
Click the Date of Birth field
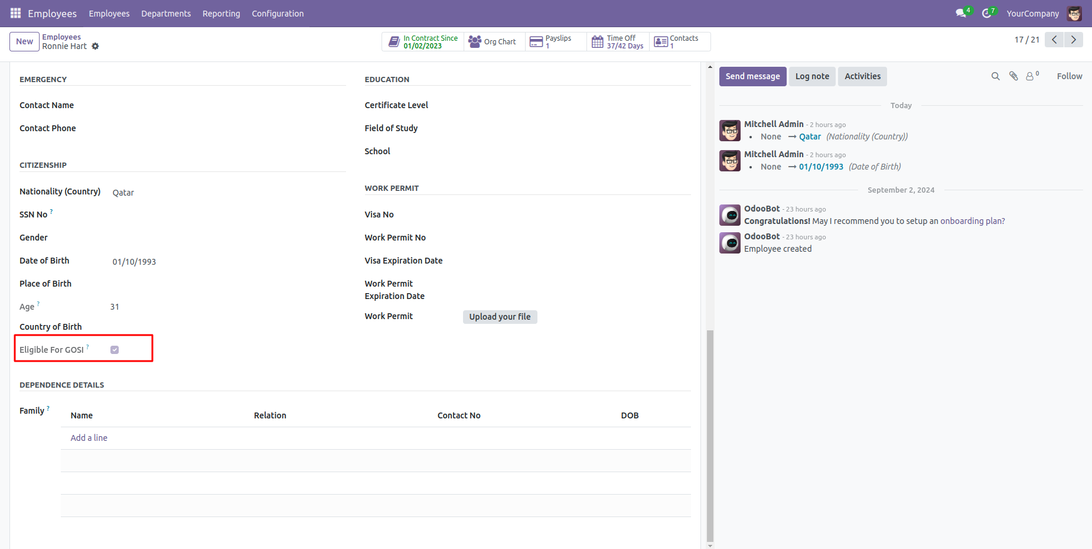coord(134,262)
